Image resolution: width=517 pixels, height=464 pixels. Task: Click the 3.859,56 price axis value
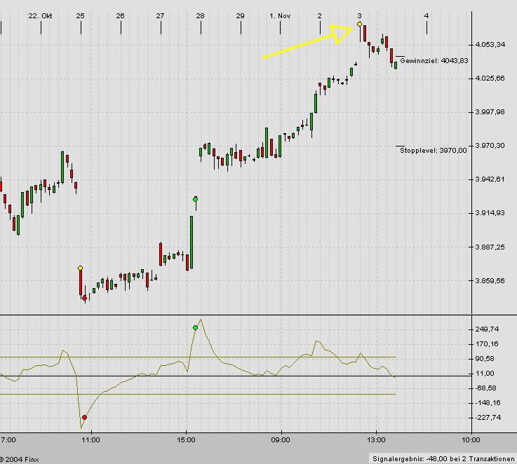tap(490, 281)
